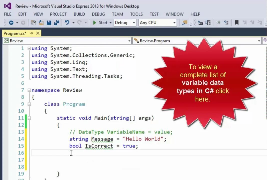Click line number 17 in the margin
Screen dimensions: 267x180
tap(21, 160)
